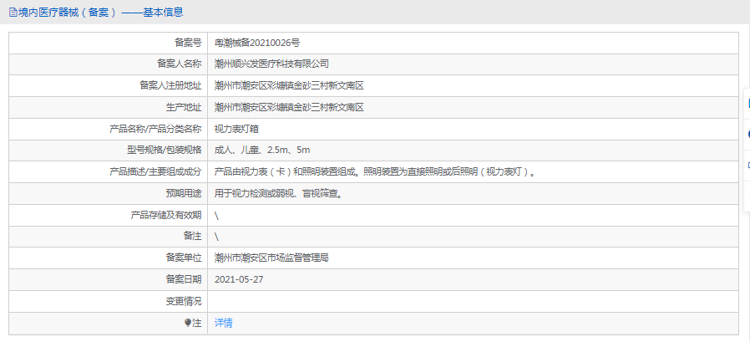Click the 变更情况 label
The height and width of the screenshot is (342, 750).
(184, 301)
